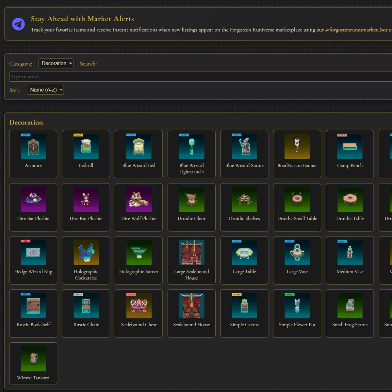392x392 pixels.
Task: Select the Scalebound Chest icon
Action: tap(139, 305)
